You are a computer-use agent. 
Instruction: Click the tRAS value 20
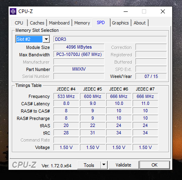click(x=66, y=125)
